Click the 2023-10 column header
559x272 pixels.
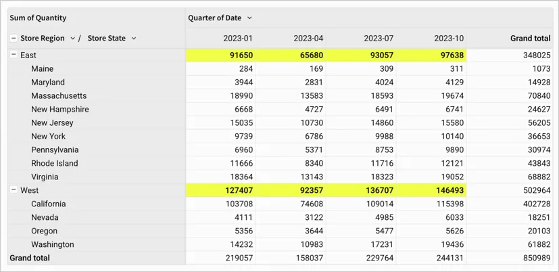449,38
